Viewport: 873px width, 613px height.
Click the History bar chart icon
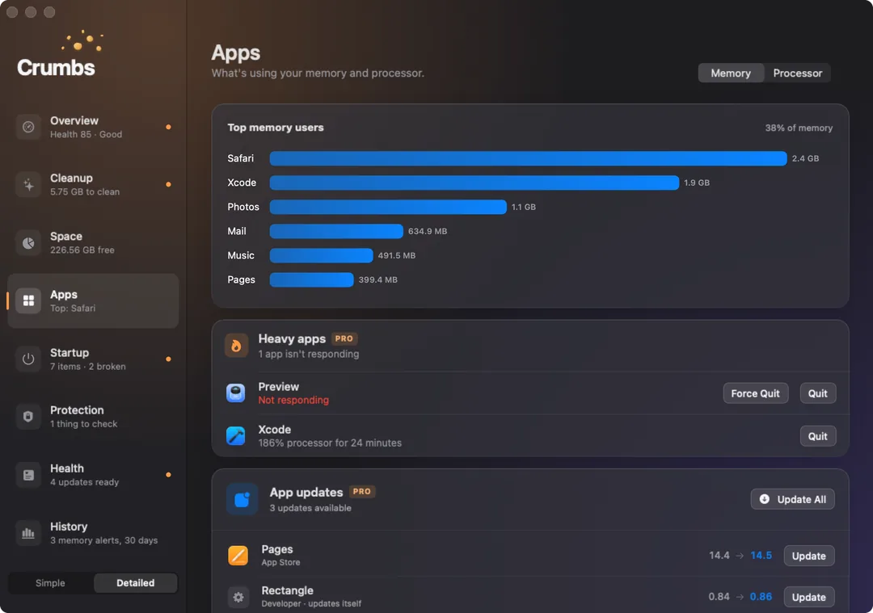coord(28,533)
